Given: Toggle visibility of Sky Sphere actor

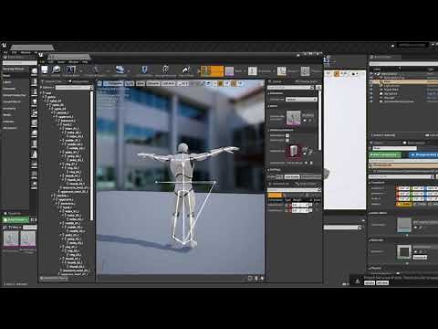Looking at the screenshot, I should (371, 93).
